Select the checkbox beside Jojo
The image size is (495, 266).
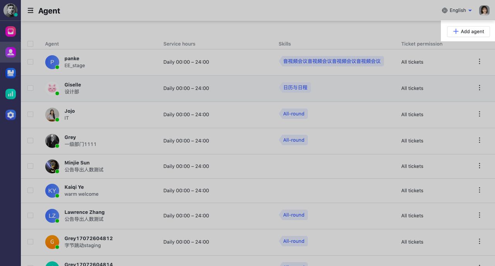[x=31, y=114]
